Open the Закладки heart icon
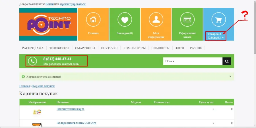This screenshot has width=256, height=128. click(125, 20)
